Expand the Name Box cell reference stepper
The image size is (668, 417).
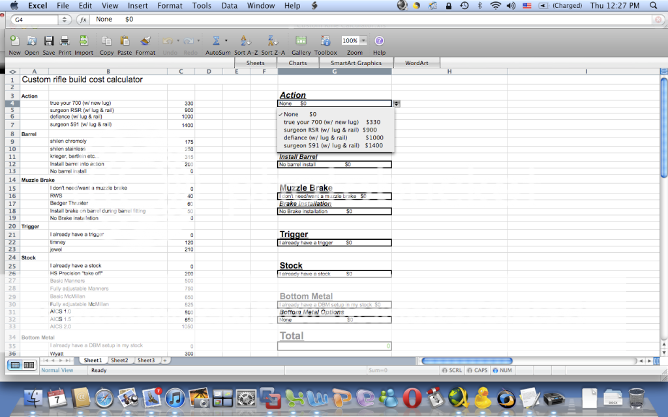[65, 20]
